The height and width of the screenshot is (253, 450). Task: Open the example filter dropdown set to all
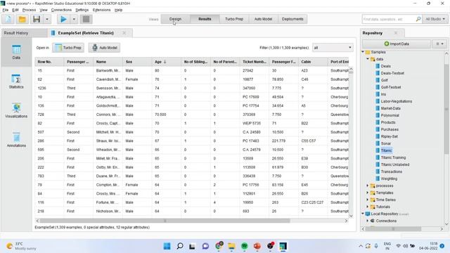[x=333, y=48]
